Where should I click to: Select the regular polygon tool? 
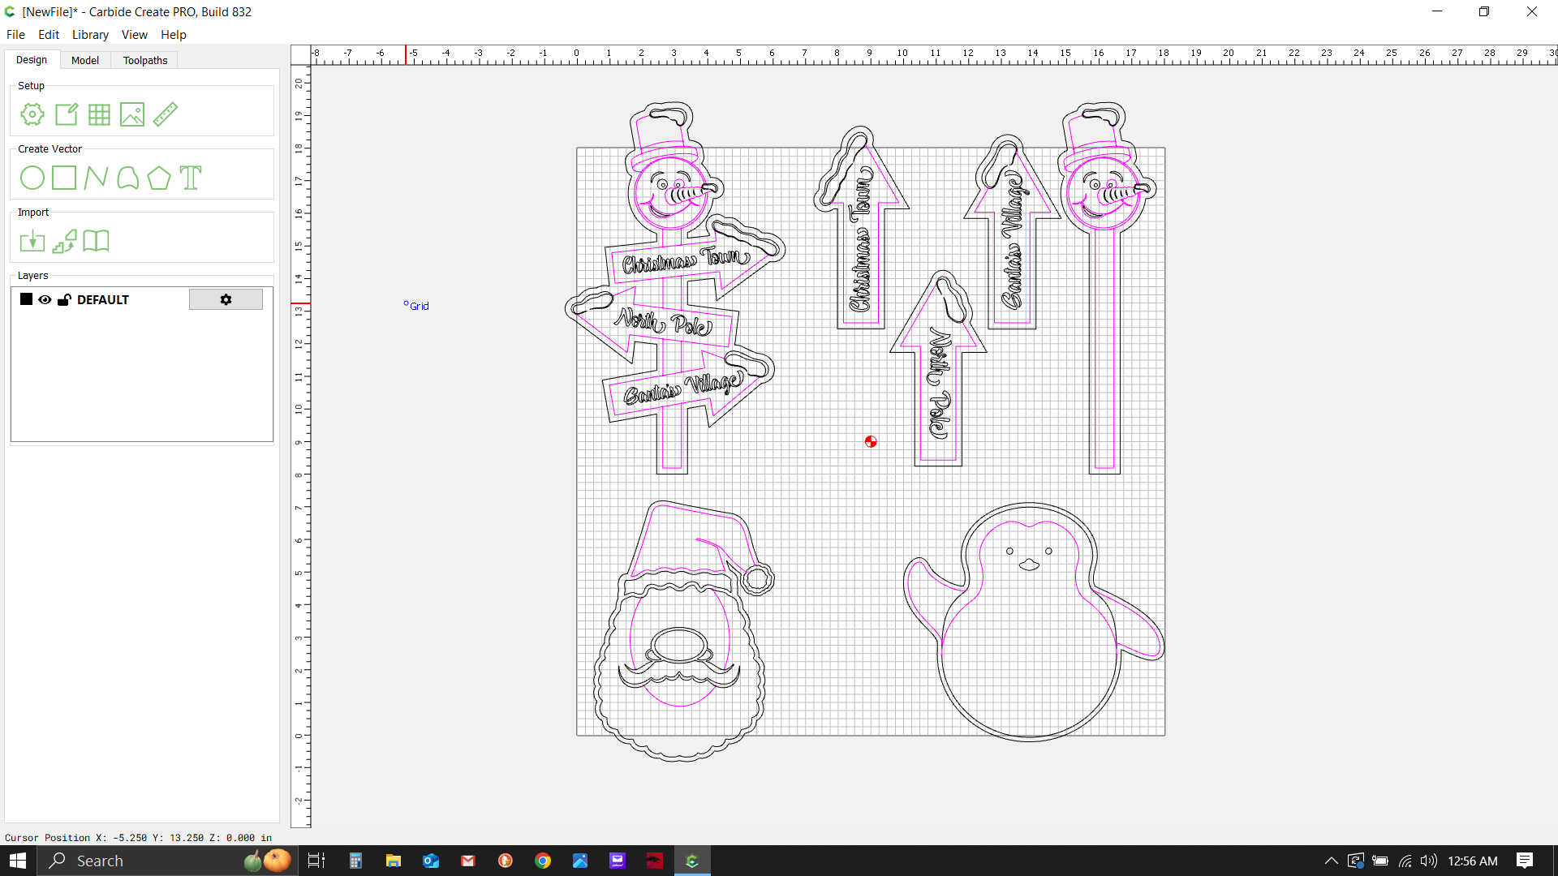tap(159, 178)
